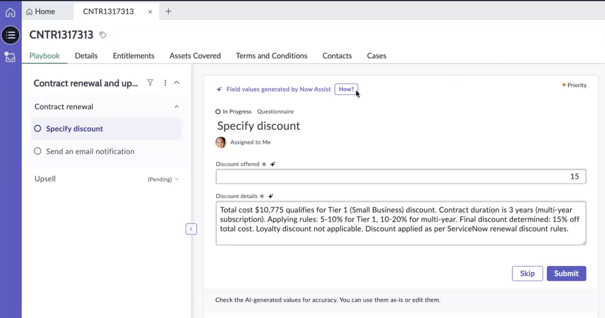Expand the Upsell pending stage chevron
Screen dimensions: 605x318
tap(177, 179)
